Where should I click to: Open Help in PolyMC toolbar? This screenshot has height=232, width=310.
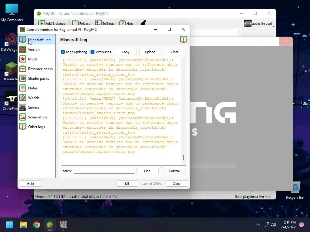126,23
